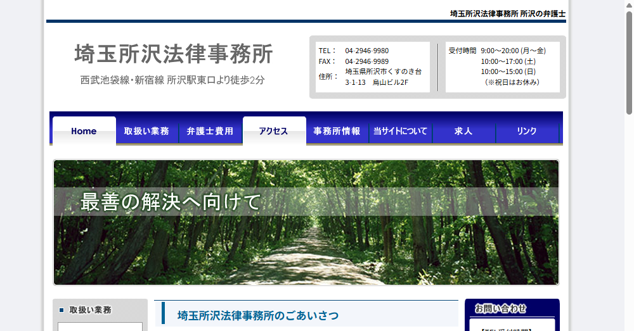Click the 当サイトについて nav item
Viewport: 634px width, 331px height.
[400, 131]
